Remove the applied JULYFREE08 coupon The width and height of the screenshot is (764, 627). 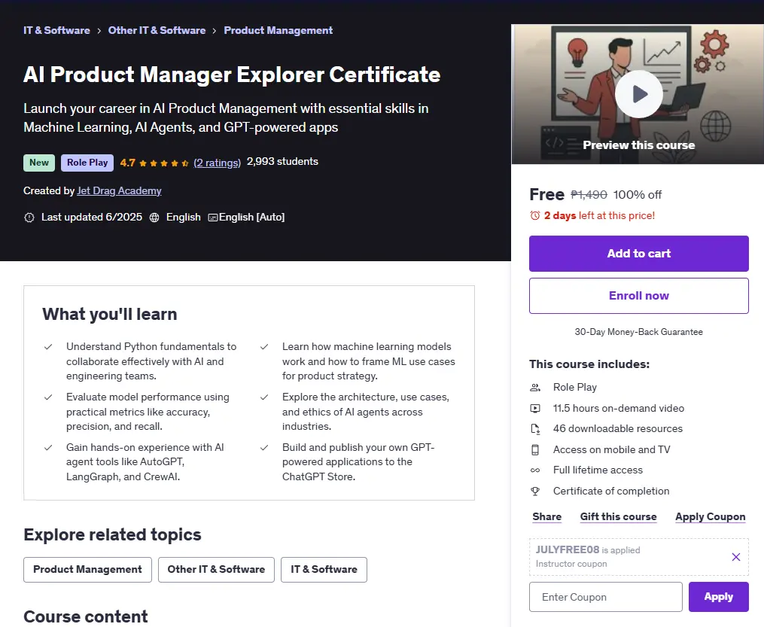tap(735, 557)
